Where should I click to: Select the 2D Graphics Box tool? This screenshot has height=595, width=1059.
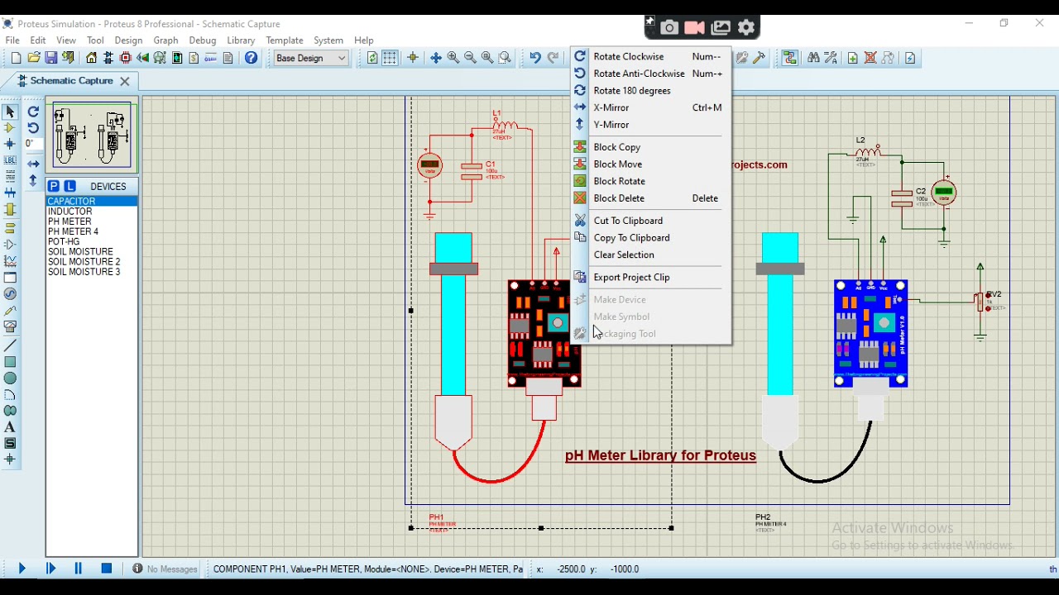point(10,362)
